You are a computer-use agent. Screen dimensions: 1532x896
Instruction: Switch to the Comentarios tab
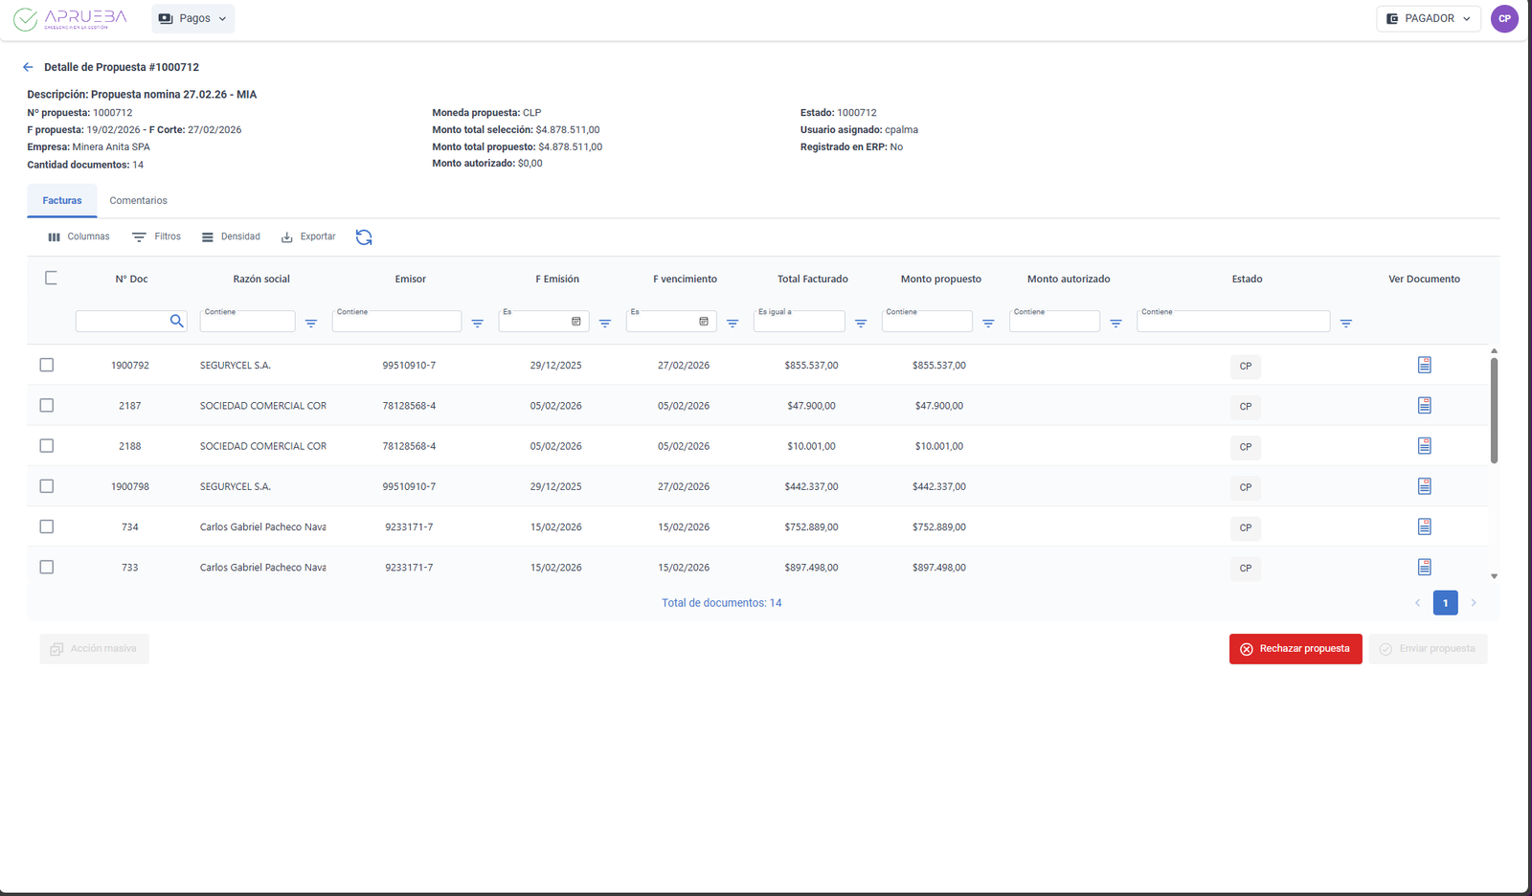coord(138,201)
